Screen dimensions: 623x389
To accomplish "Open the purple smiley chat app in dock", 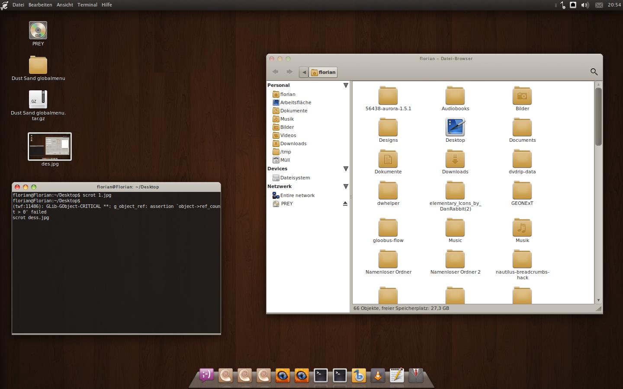I will pos(206,375).
